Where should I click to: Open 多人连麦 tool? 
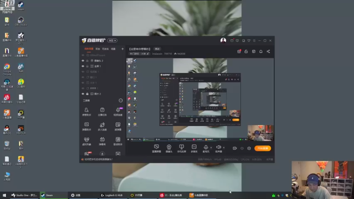pyautogui.click(x=102, y=126)
